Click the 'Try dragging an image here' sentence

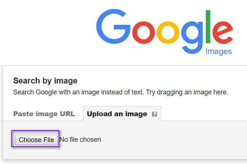pyautogui.click(x=187, y=92)
